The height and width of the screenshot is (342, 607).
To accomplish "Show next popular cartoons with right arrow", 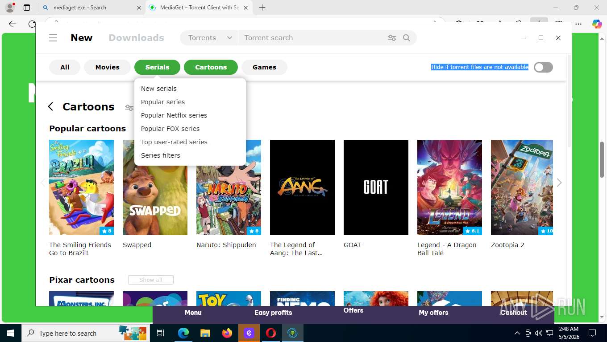I will tap(559, 183).
